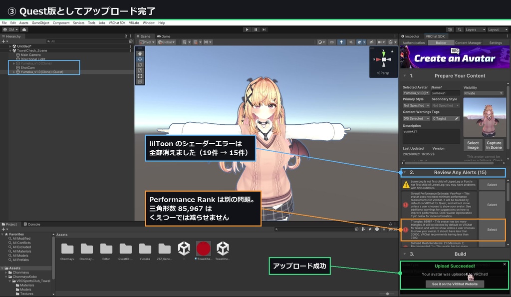Click the Step frame button
The width and height of the screenshot is (511, 297).
tap(264, 29)
